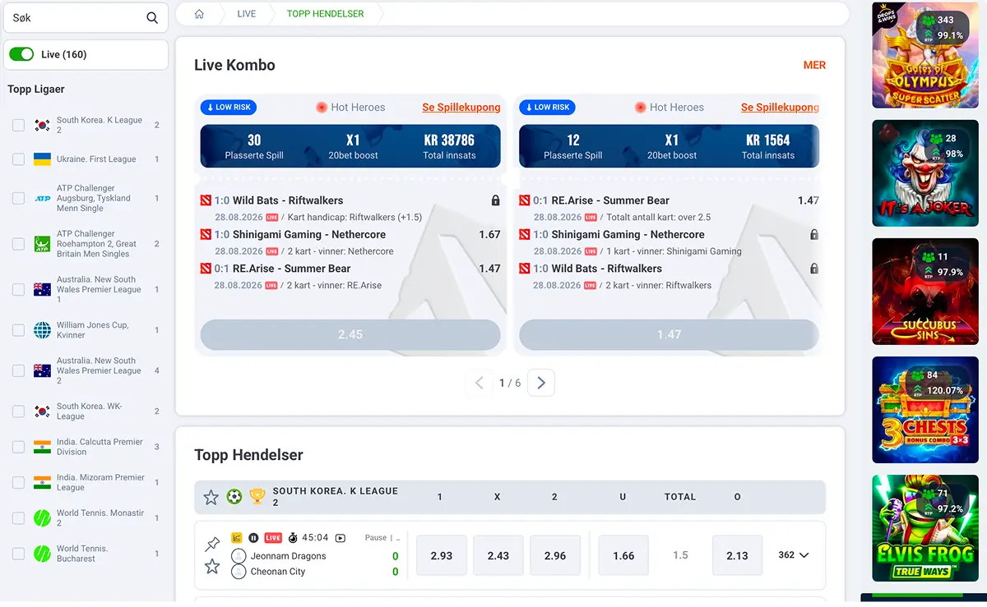This screenshot has width=987, height=607.
Task: Turn off the Live (160) toggle
Action: coord(21,55)
